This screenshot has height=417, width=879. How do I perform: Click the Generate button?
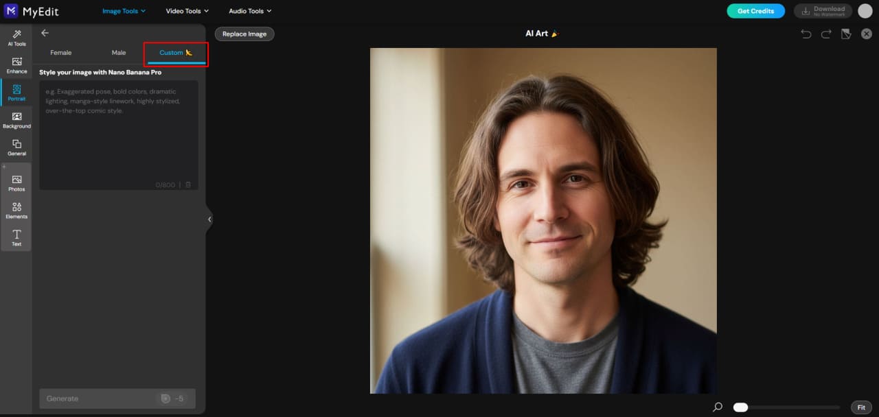tap(117, 398)
